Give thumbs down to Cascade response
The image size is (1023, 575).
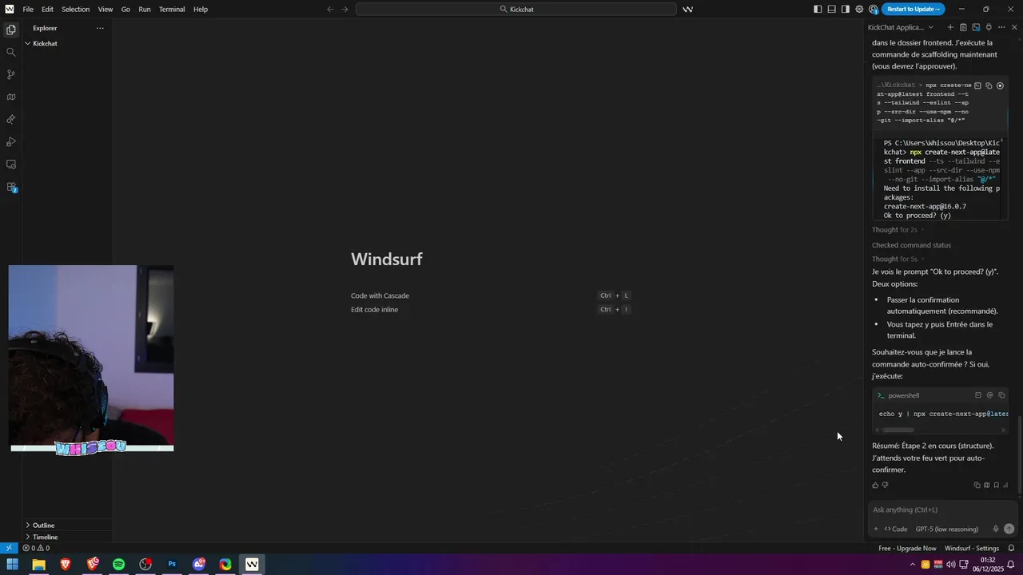[x=885, y=485]
